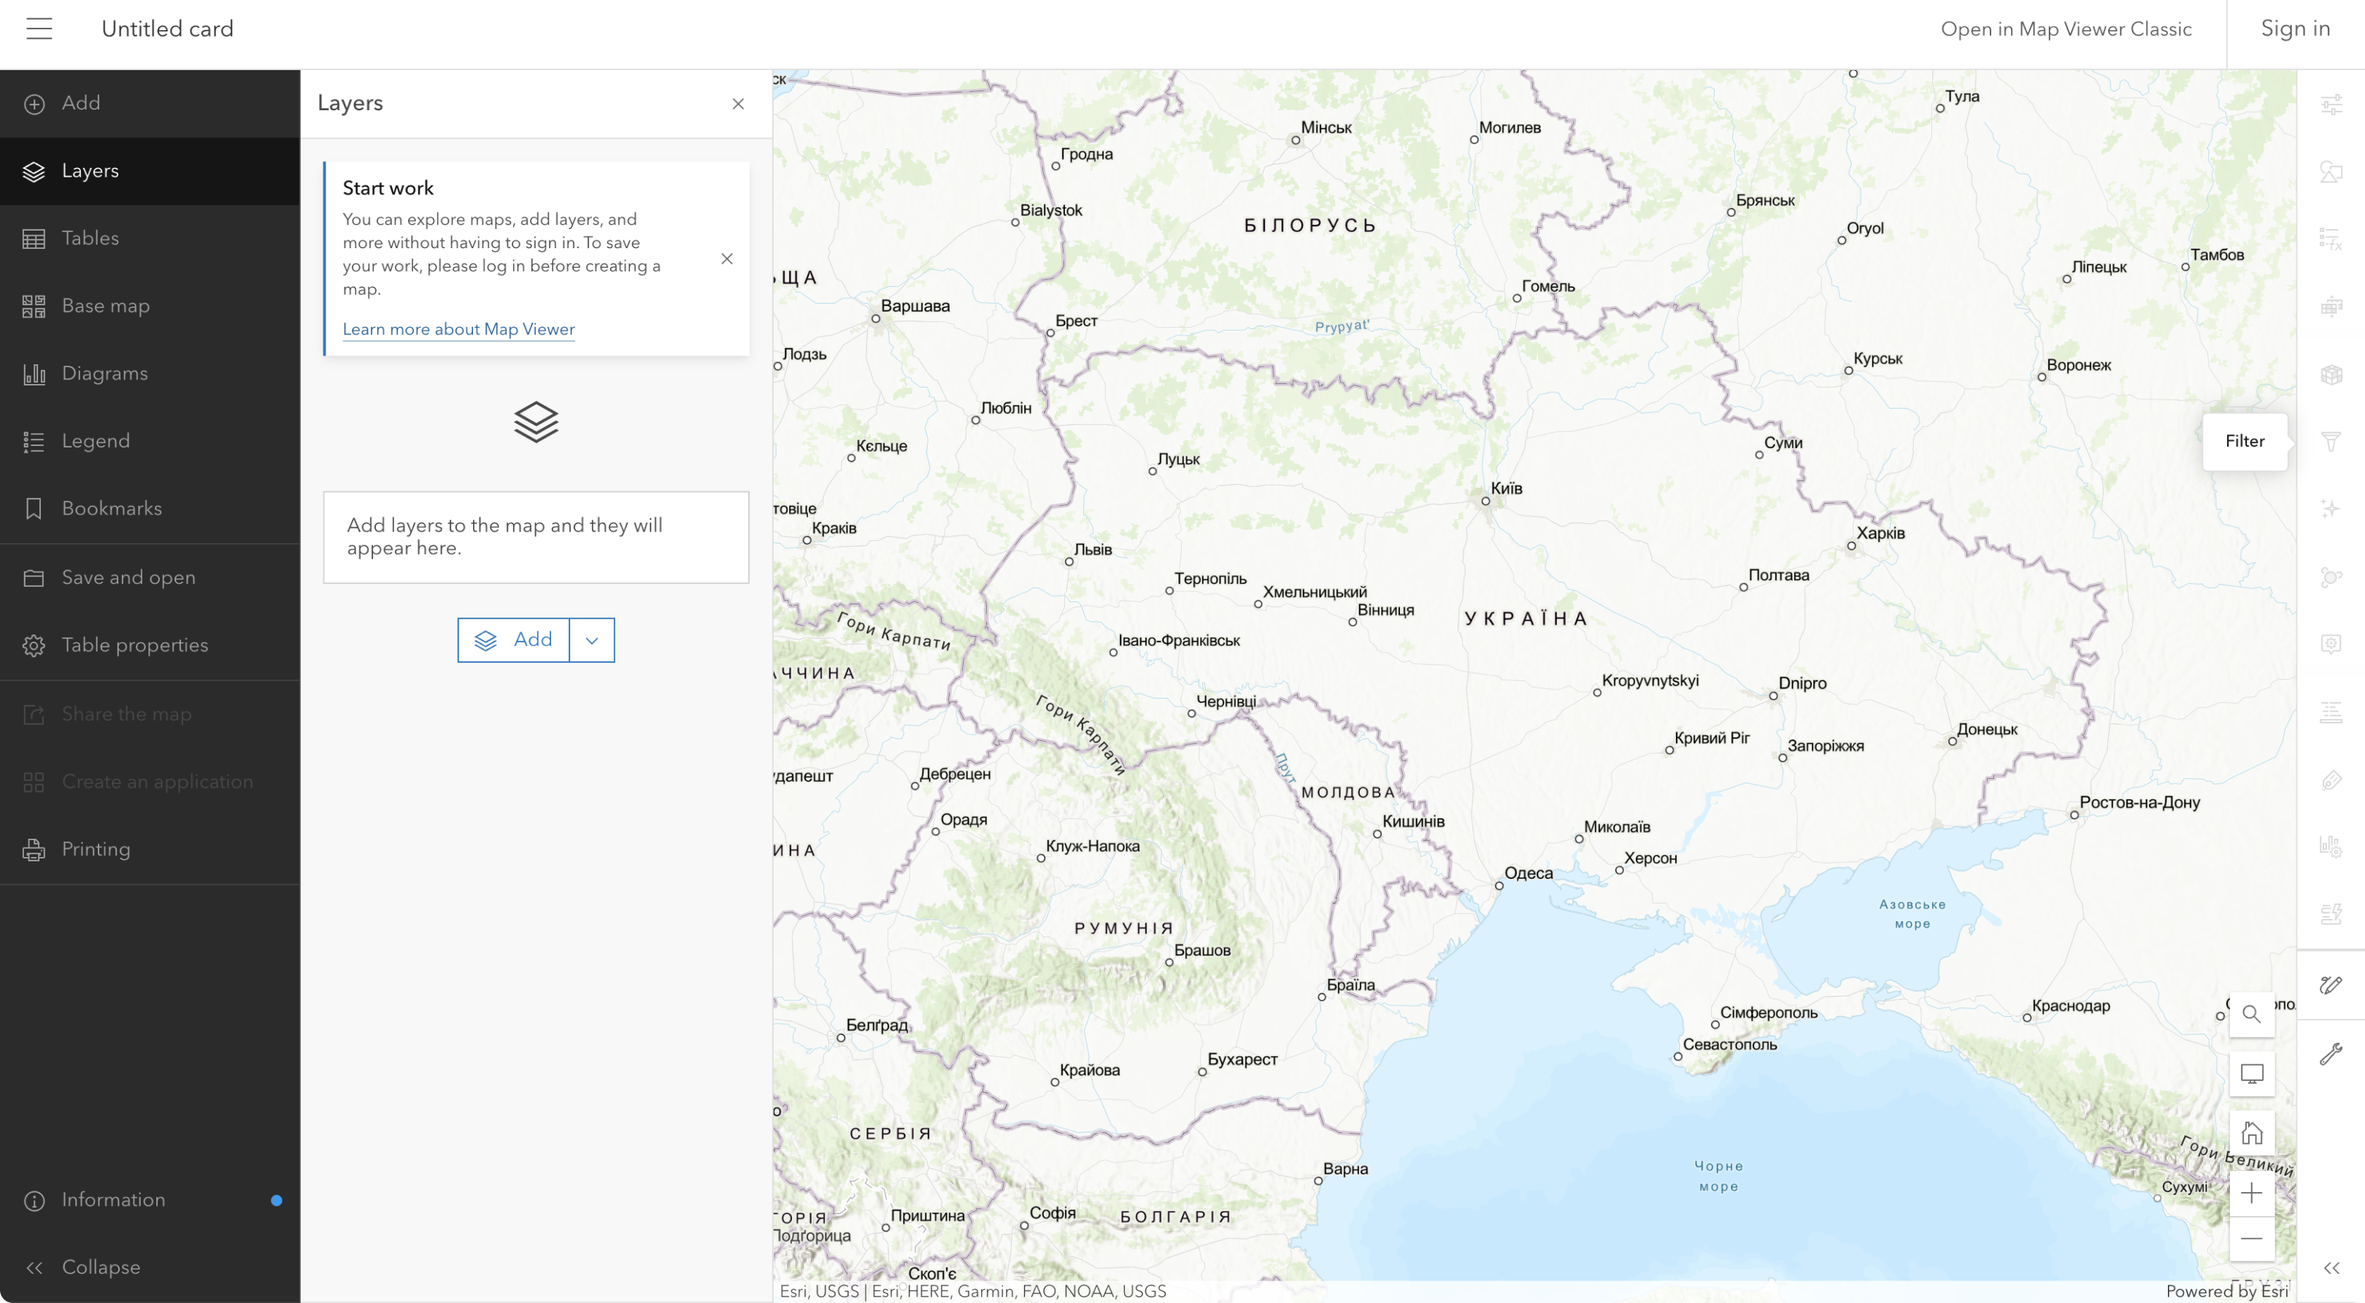This screenshot has height=1303, width=2365.
Task: Expand the Add layer dropdown arrow
Action: [x=592, y=640]
